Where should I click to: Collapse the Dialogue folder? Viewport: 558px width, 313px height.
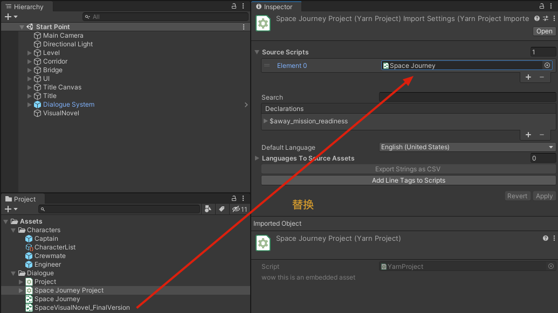(x=13, y=273)
